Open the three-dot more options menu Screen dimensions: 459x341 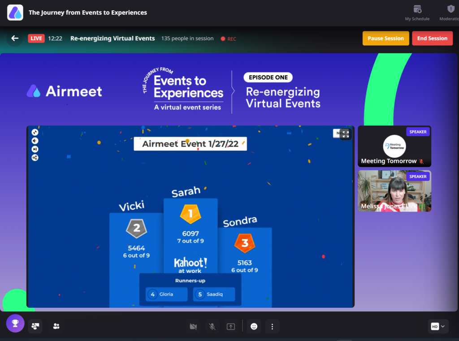pyautogui.click(x=272, y=326)
